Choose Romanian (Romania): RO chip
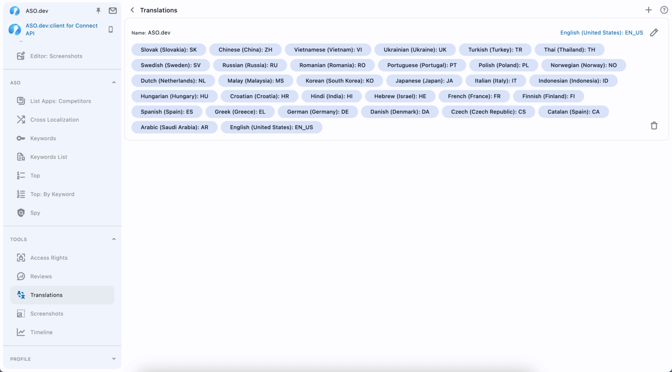This screenshot has width=672, height=372. click(332, 65)
